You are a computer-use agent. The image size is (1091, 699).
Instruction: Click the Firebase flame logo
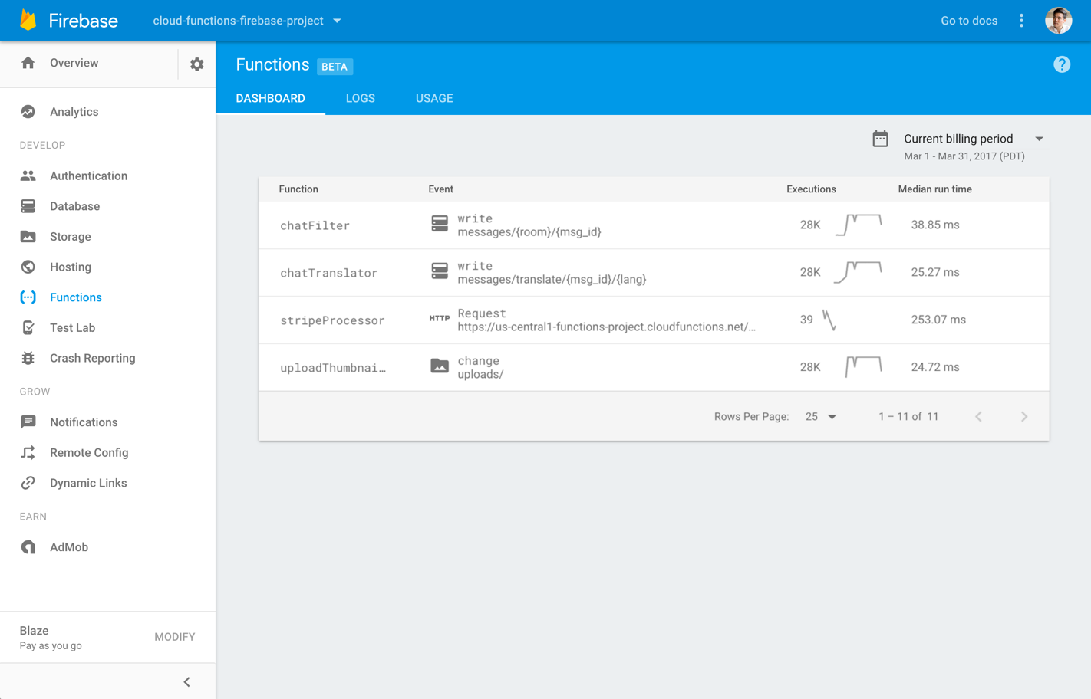pyautogui.click(x=28, y=20)
